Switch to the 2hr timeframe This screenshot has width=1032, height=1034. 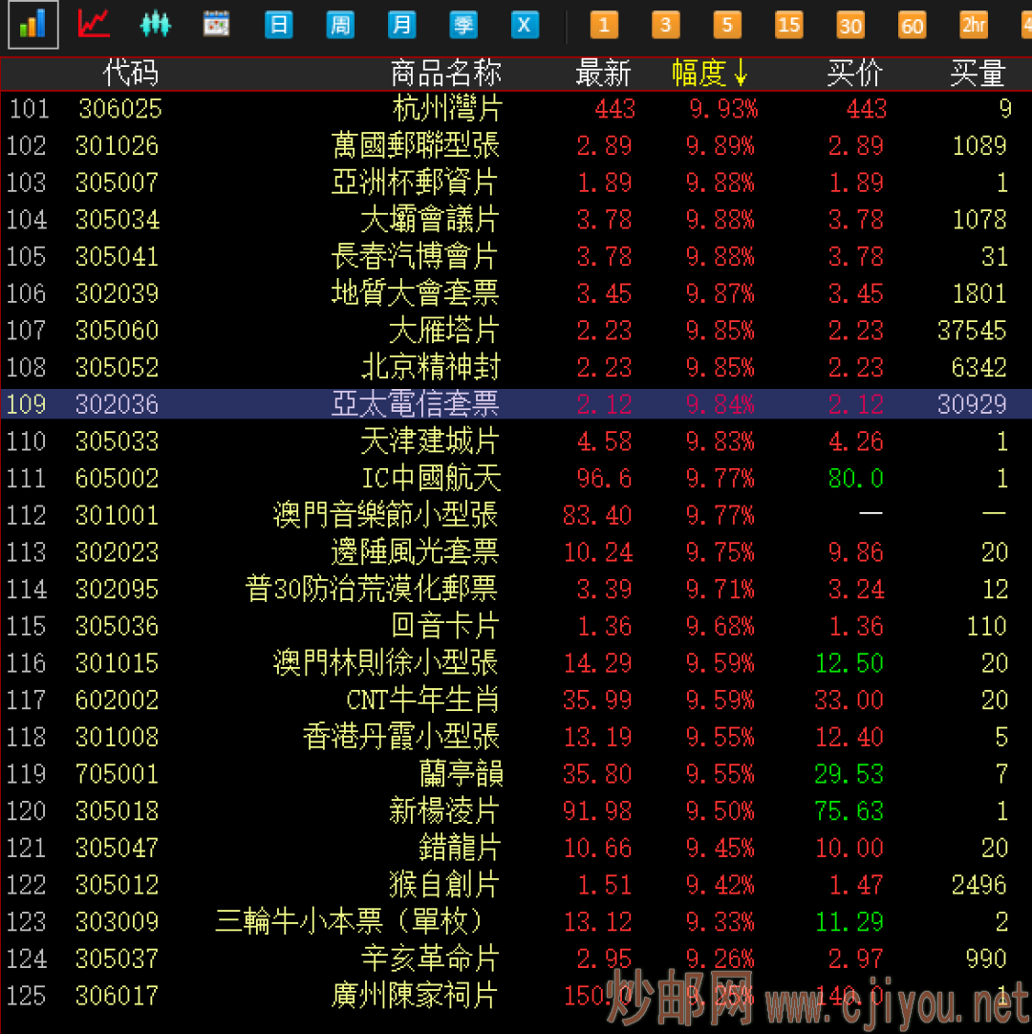(974, 25)
